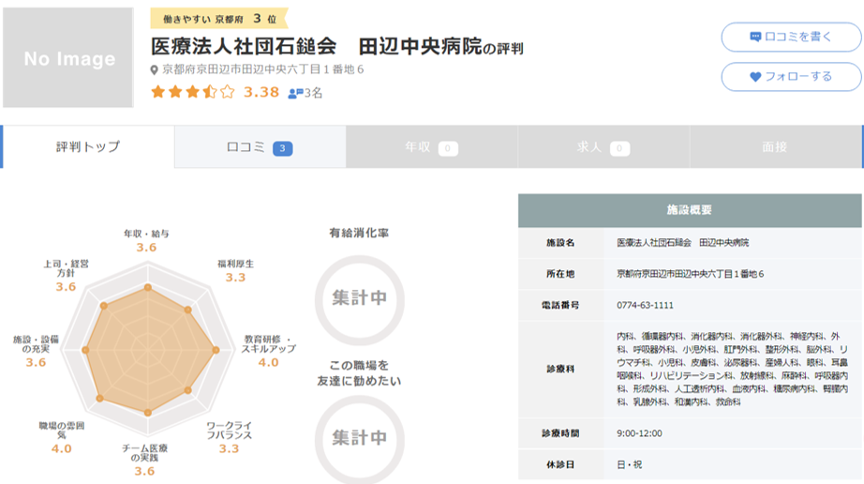Click the 職場の雰囲気 4.0 chart label
This screenshot has width=864, height=484.
pos(62,436)
